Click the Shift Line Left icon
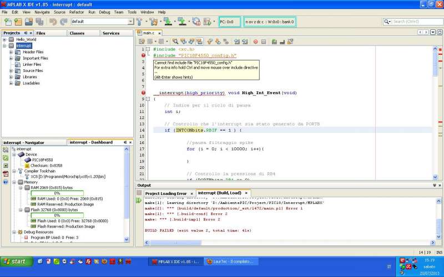The height and width of the screenshot is (277, 444). [237, 42]
